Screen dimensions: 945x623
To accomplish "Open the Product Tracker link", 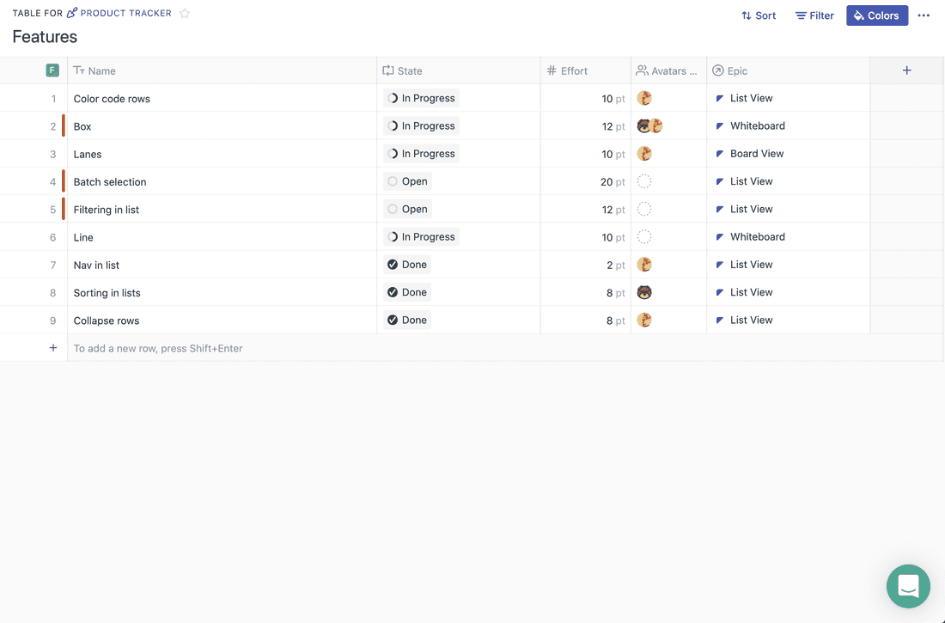I will [x=125, y=14].
